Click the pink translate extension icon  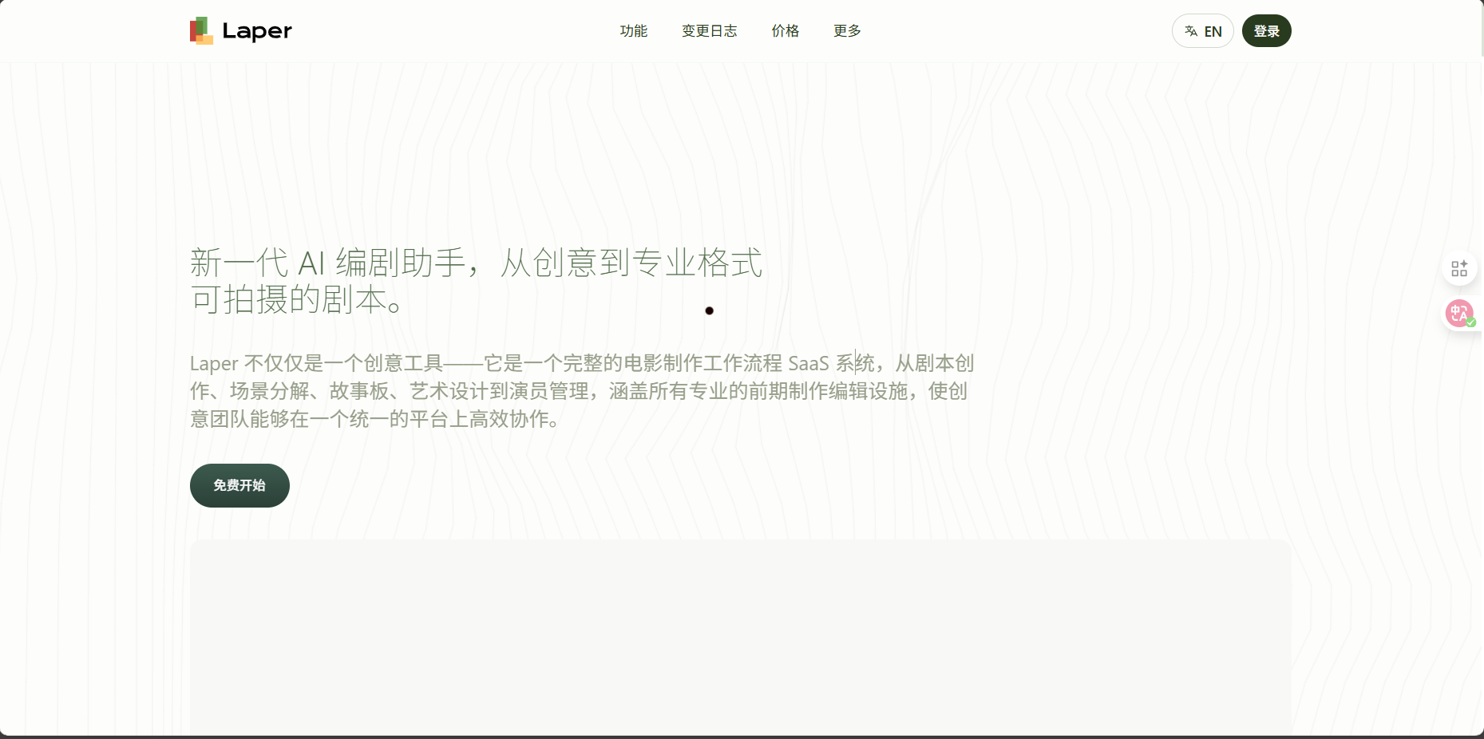point(1459,313)
